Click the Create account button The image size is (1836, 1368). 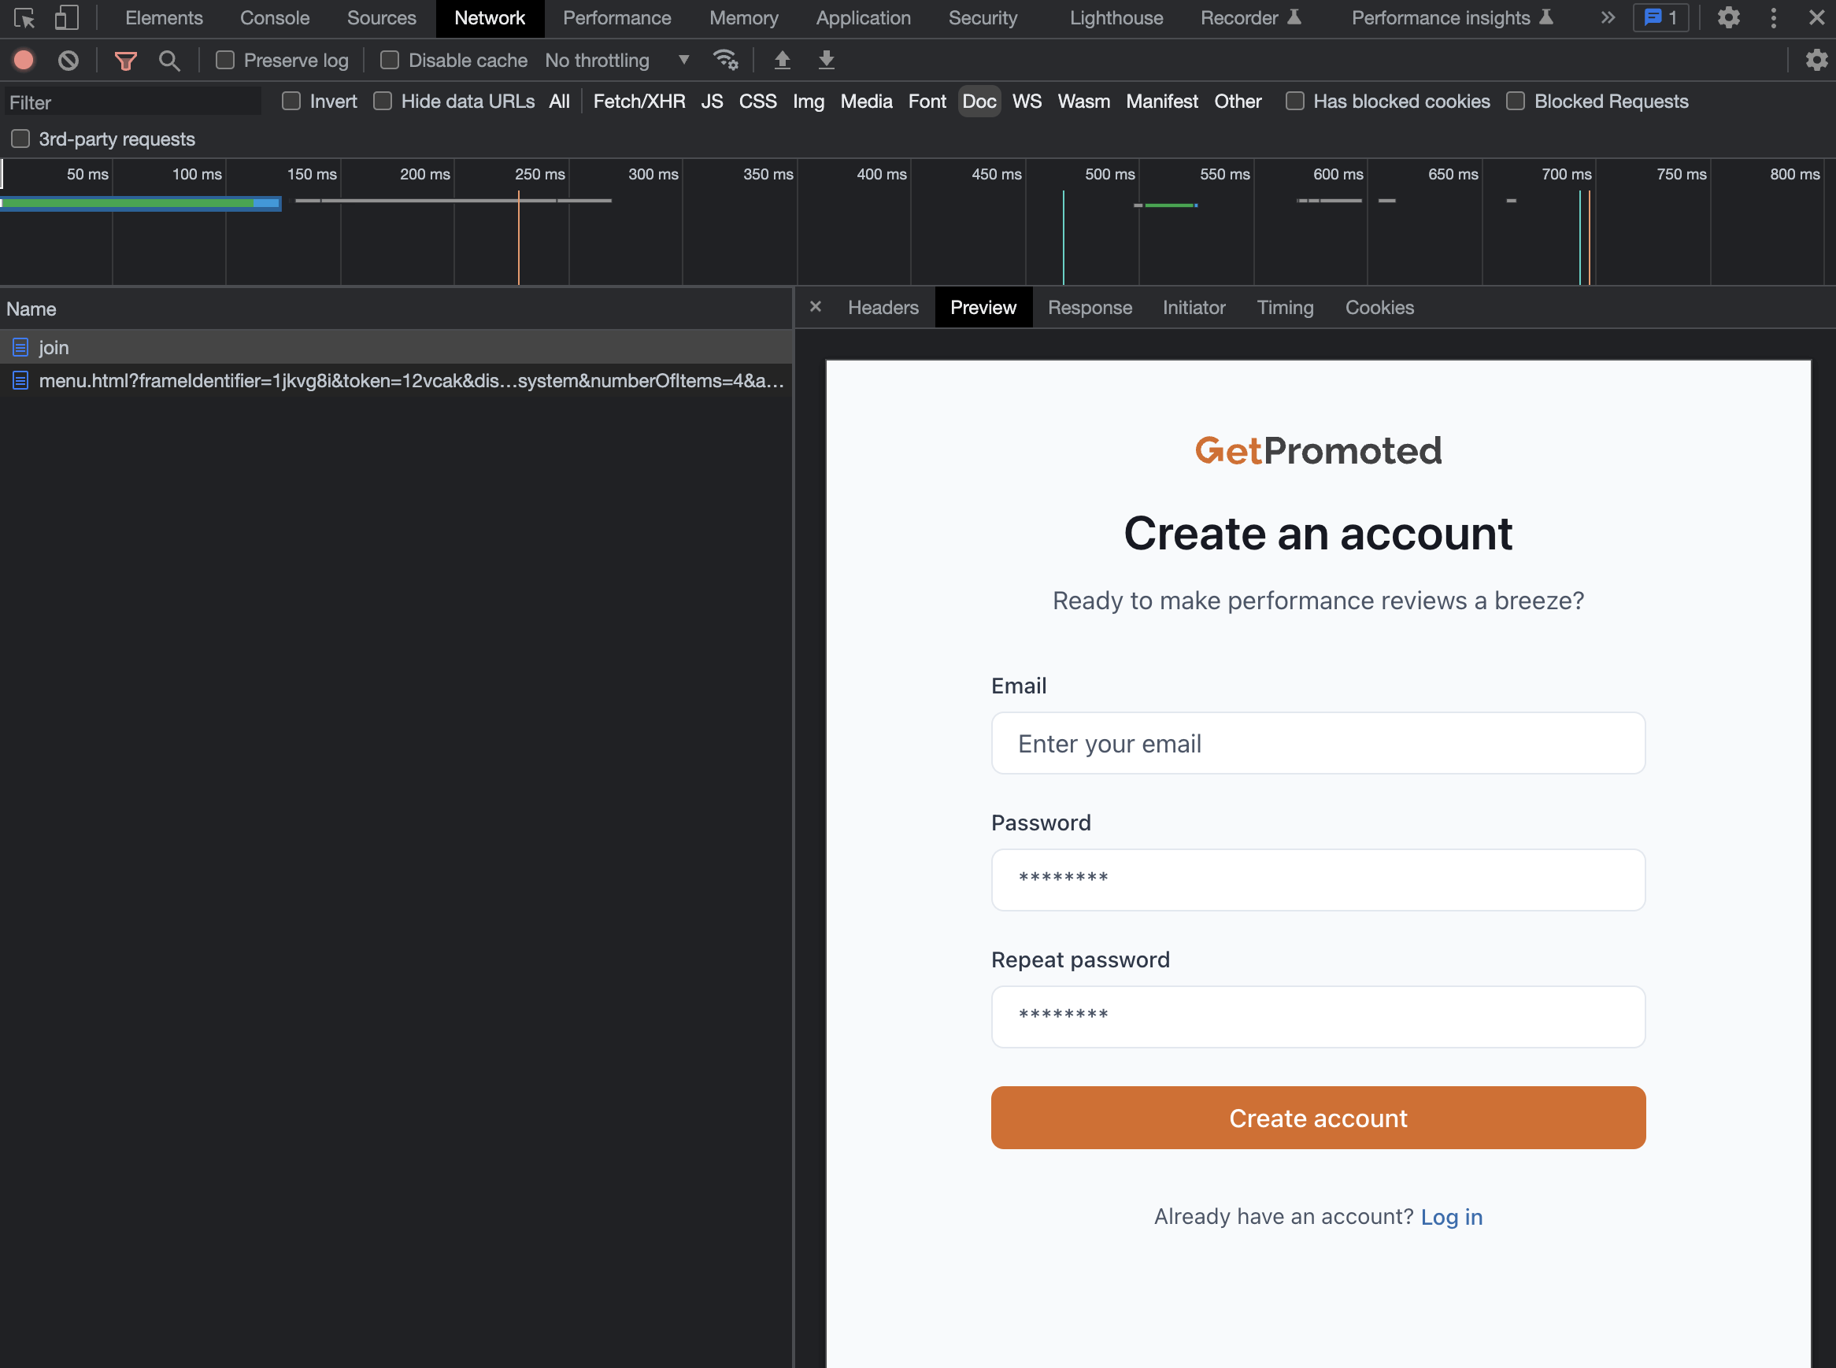pyautogui.click(x=1317, y=1117)
